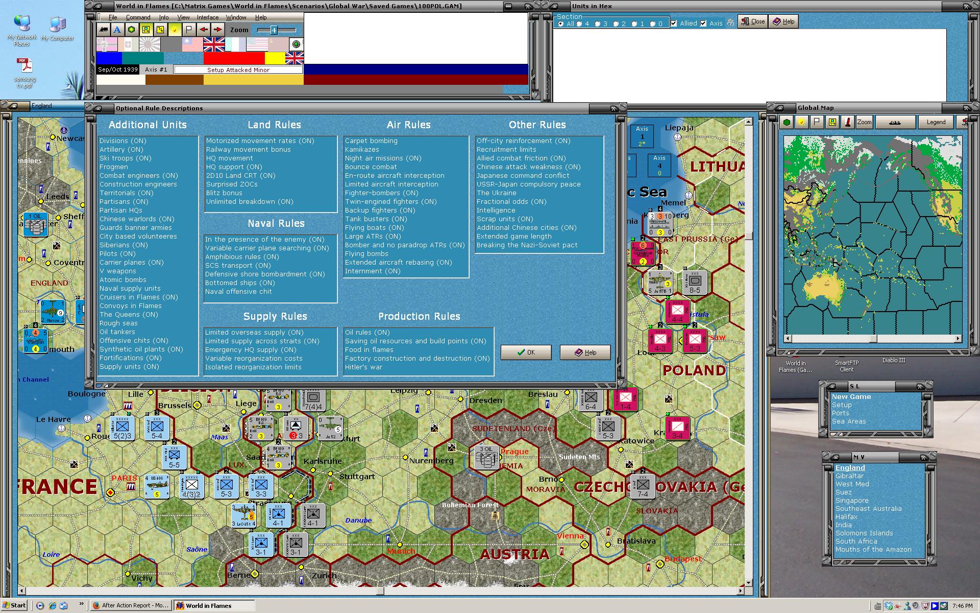
Task: Open the View menu
Action: [x=183, y=17]
